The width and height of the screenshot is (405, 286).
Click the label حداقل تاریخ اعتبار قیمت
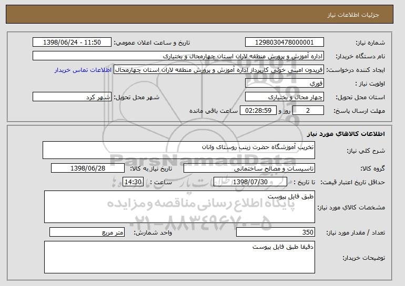[353, 182]
